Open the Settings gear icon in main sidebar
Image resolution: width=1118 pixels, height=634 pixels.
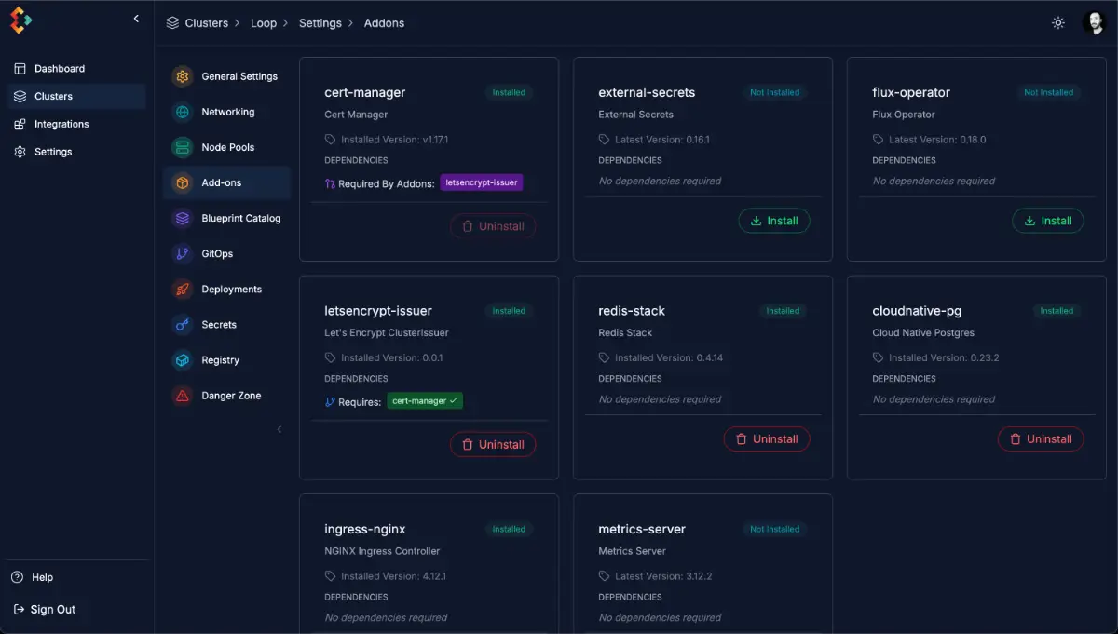coord(20,152)
